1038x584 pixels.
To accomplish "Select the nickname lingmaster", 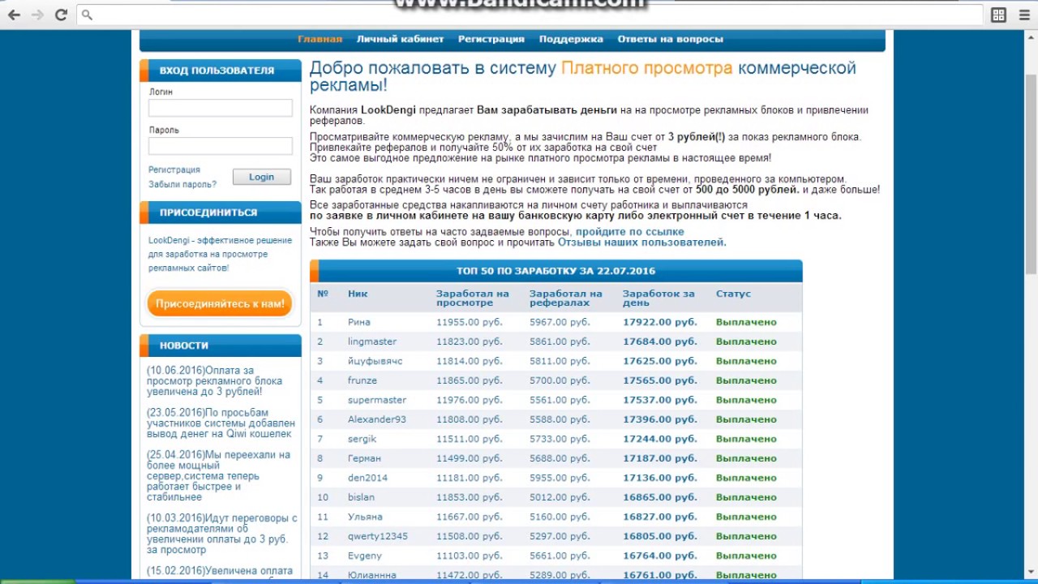I will click(x=372, y=341).
